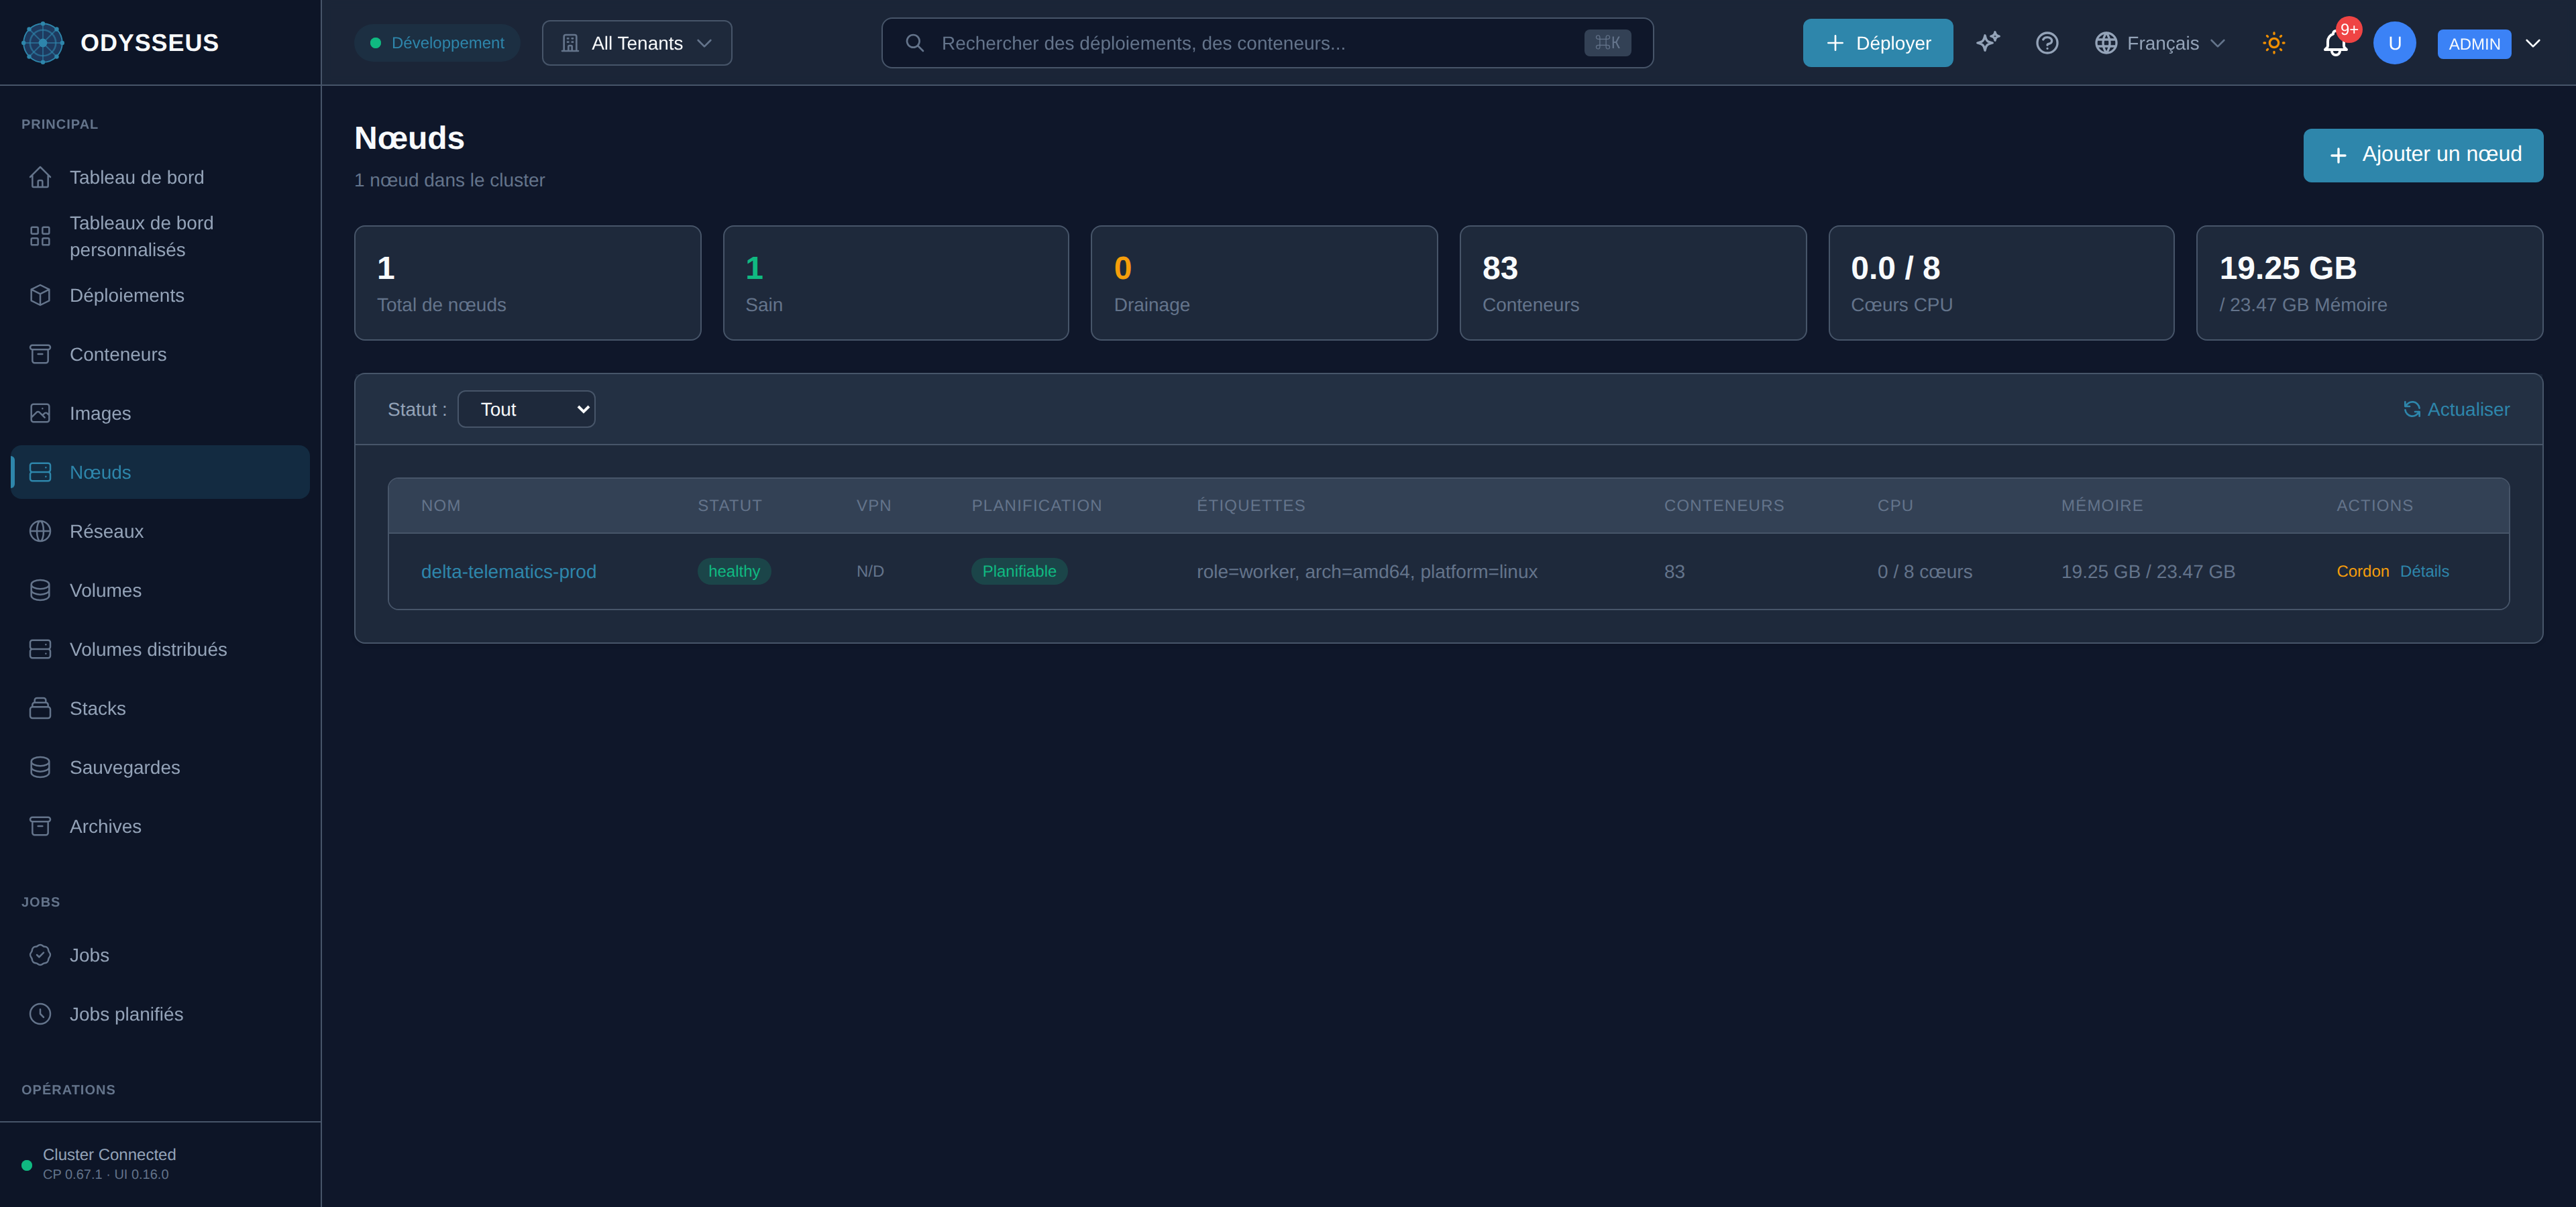Click the Sauvegardes sidebar icon
Image resolution: width=2576 pixels, height=1207 pixels.
[x=40, y=766]
